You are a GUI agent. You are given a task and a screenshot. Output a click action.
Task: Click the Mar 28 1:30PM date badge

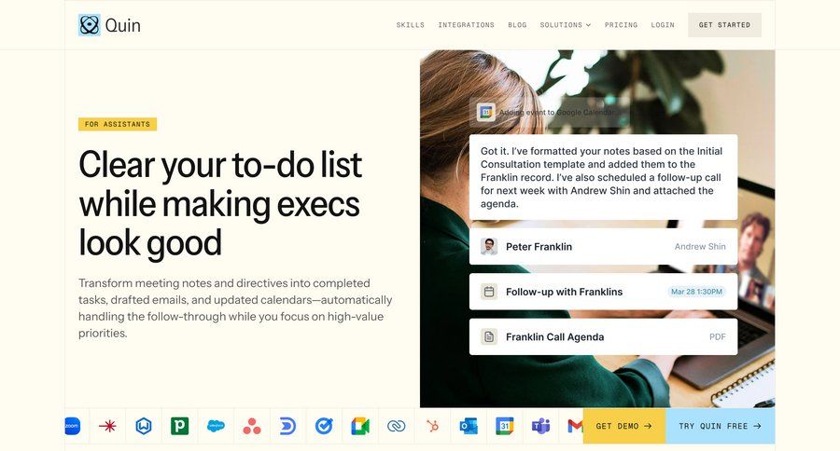click(x=696, y=292)
